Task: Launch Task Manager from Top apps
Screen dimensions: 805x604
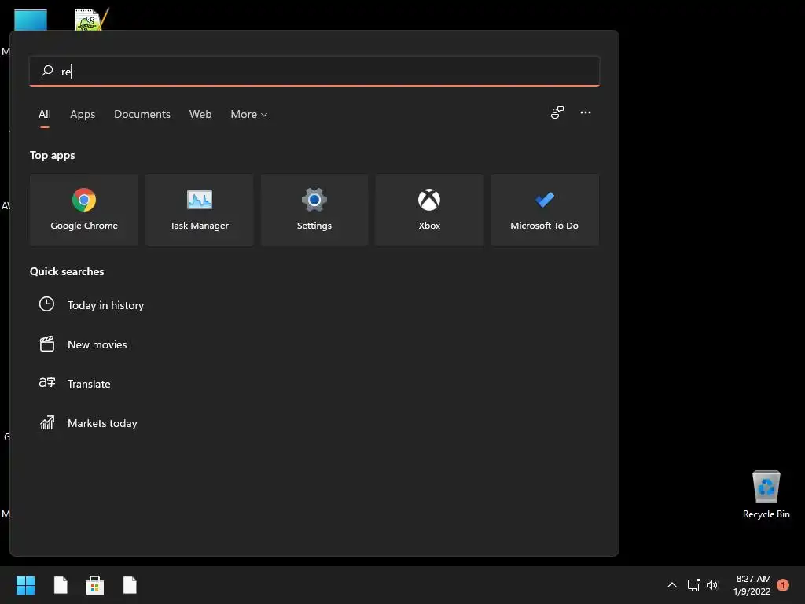Action: tap(199, 209)
